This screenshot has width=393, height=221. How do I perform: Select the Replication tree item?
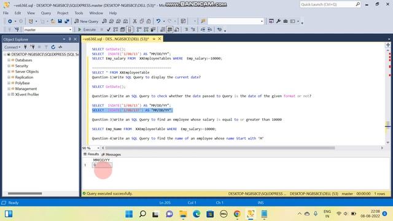click(x=24, y=77)
